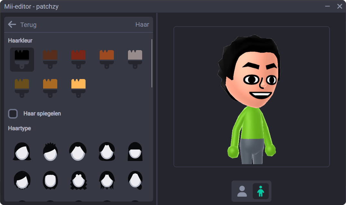Select the hair style framing the full face
The image size is (346, 205).
point(50,180)
